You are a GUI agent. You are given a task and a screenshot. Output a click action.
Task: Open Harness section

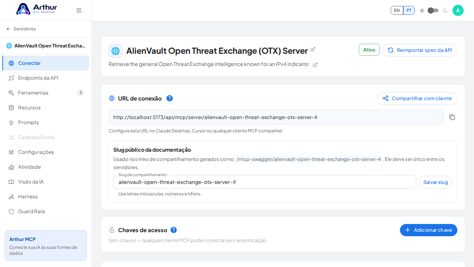click(x=46, y=197)
